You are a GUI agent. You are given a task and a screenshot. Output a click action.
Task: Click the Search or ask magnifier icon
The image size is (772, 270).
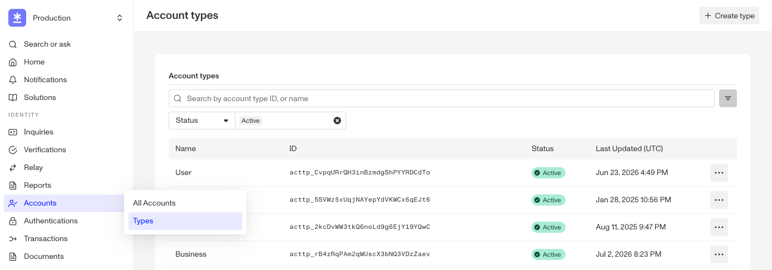tap(13, 44)
